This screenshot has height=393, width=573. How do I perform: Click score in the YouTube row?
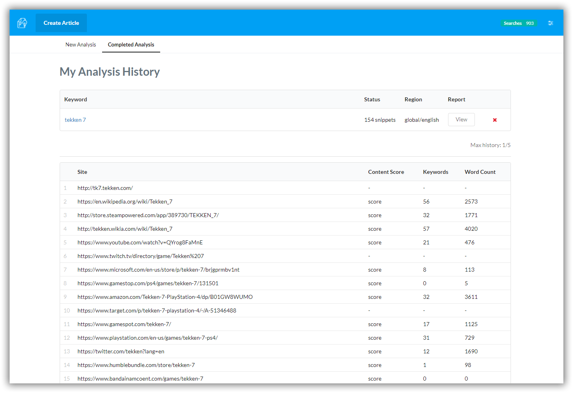[375, 242]
